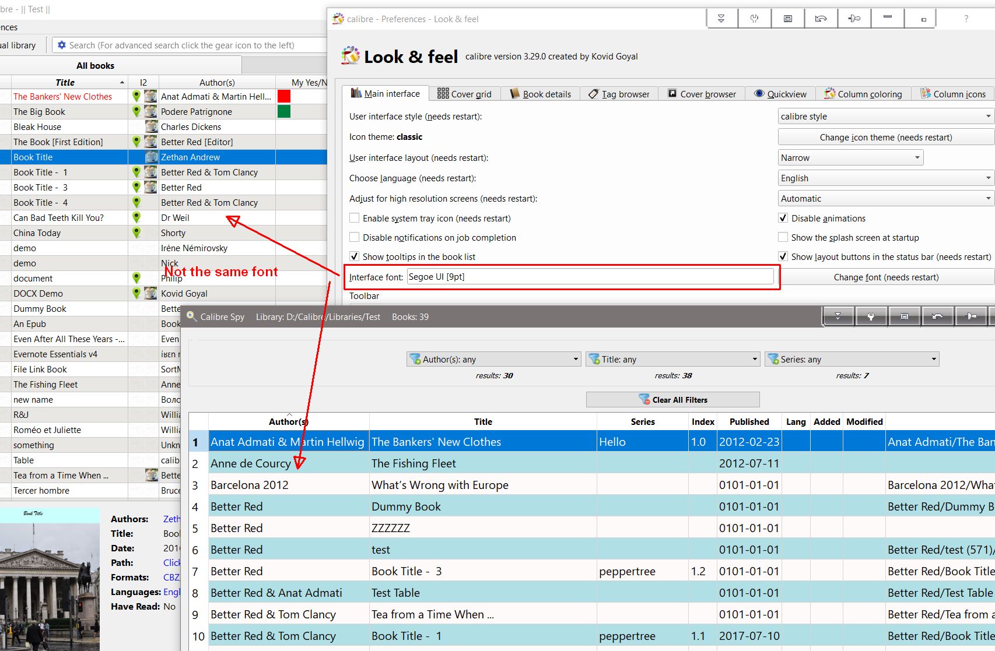995x651 pixels.
Task: Click the curved-arrow icon in Calibre Spy title bar
Action: 937,316
